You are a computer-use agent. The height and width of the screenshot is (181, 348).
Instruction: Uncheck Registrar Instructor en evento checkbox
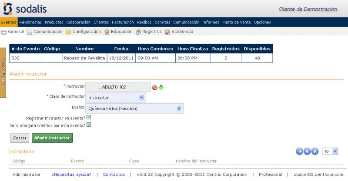coord(89,117)
